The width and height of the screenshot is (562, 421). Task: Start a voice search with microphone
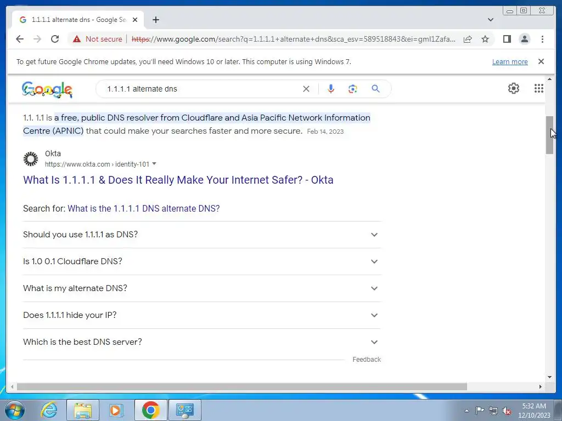pyautogui.click(x=331, y=89)
